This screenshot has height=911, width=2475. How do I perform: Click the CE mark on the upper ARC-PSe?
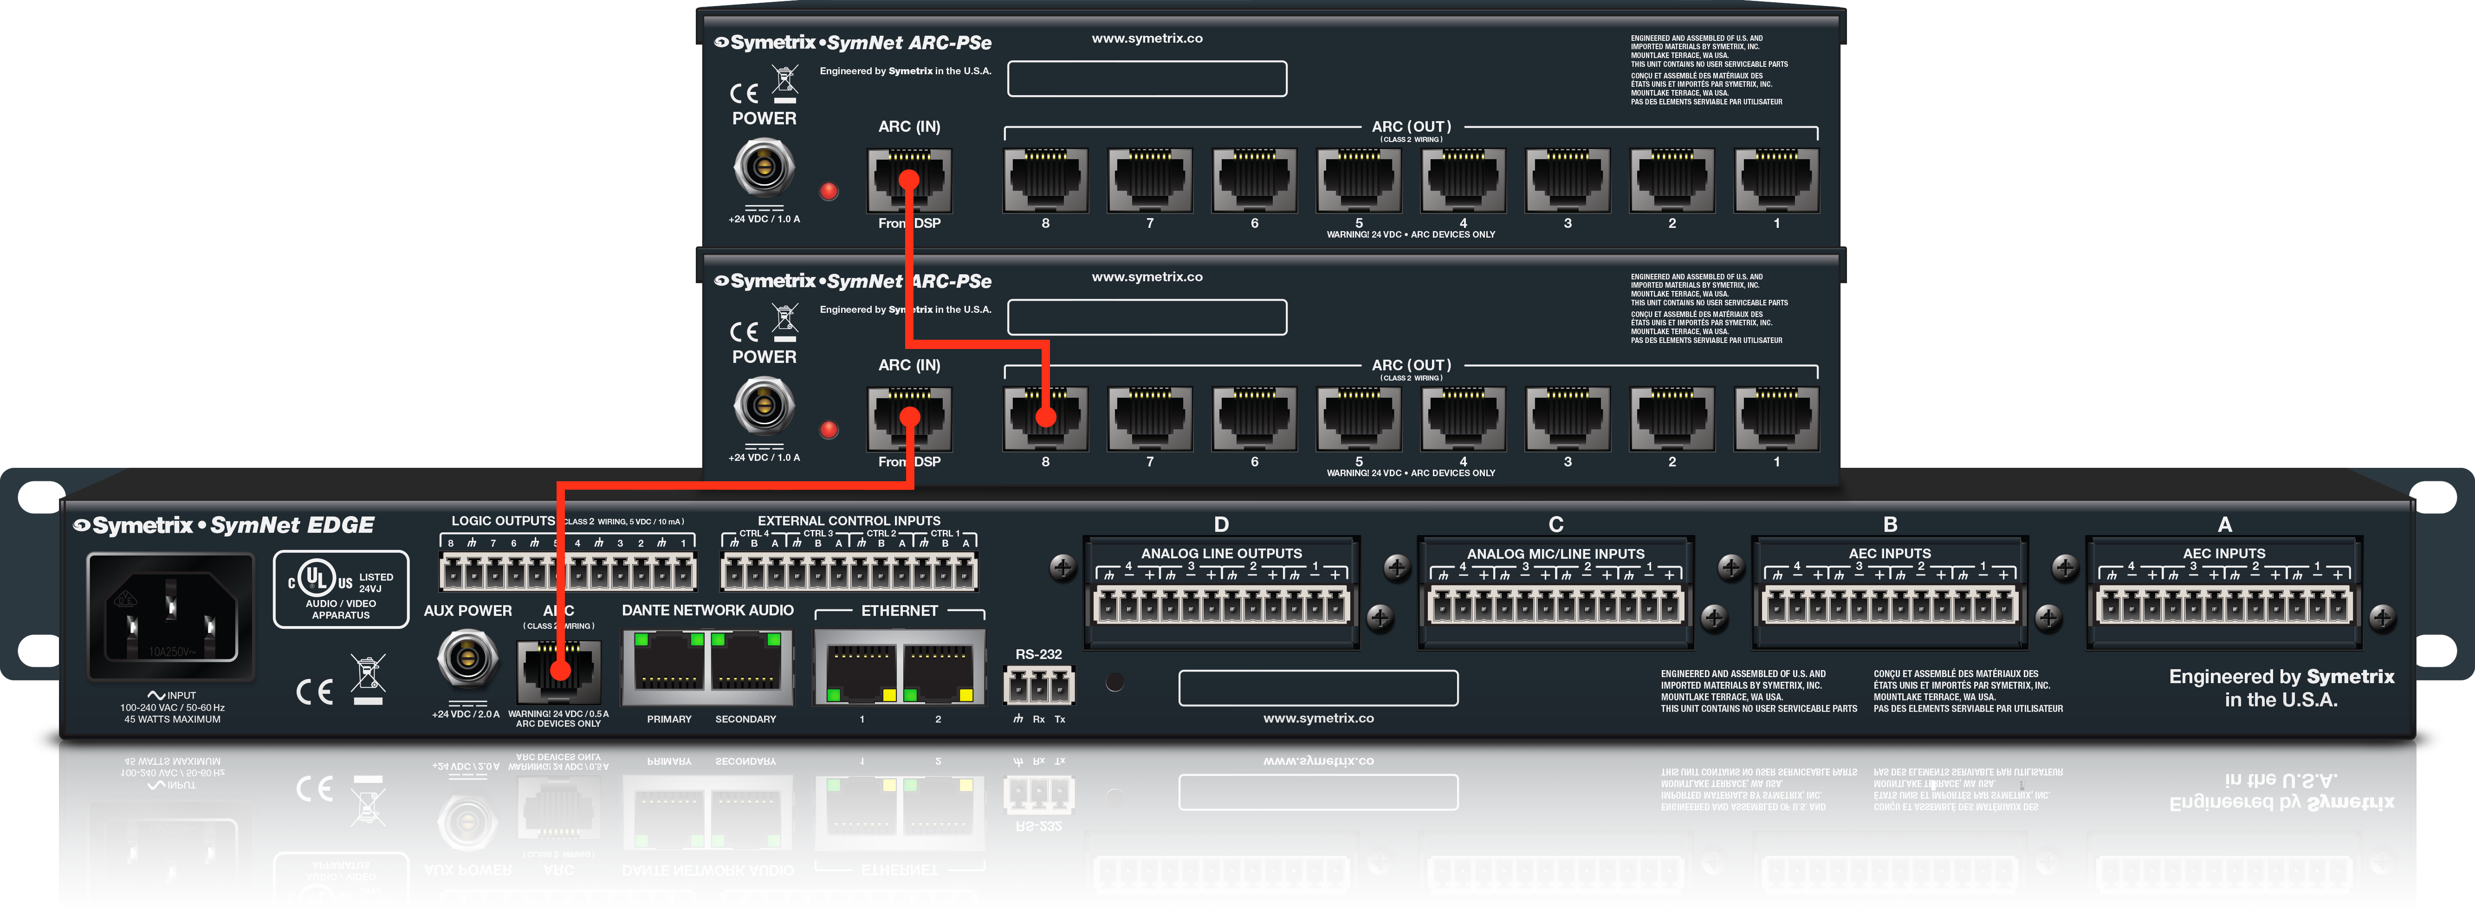point(745,93)
